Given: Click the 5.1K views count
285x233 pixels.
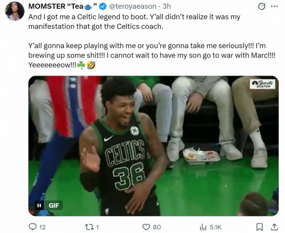Looking at the screenshot, I should tap(215, 227).
